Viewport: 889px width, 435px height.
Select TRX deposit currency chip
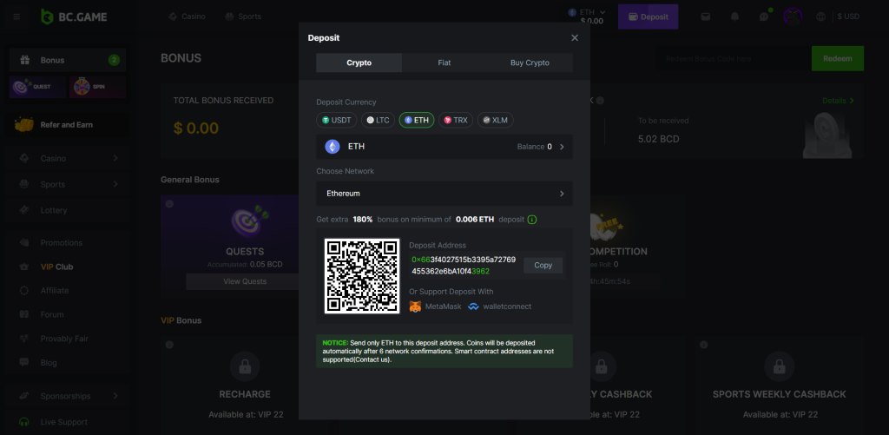[456, 120]
